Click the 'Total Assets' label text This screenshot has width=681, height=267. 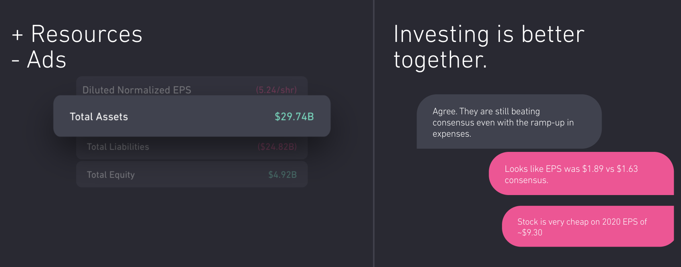coord(99,117)
